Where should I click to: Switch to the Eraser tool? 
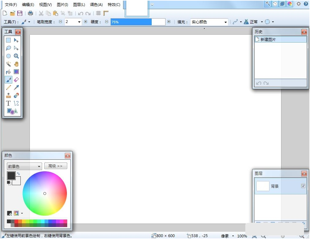[16, 79]
